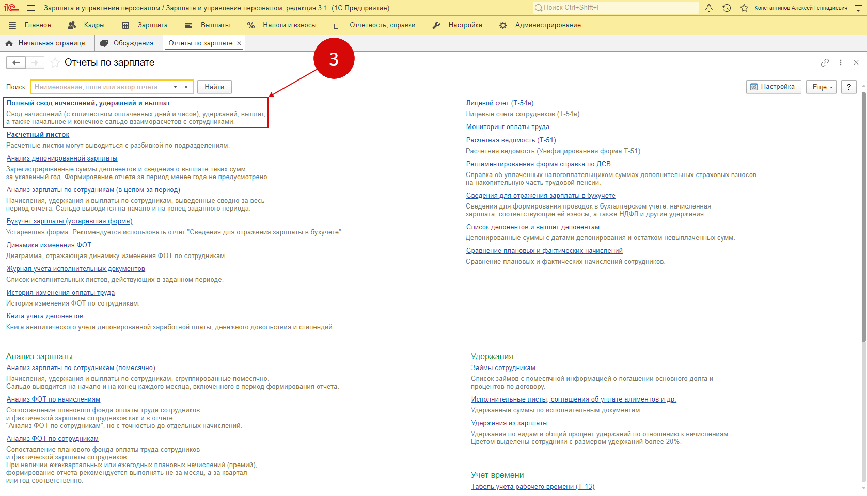Open Расчетная ведомость (Т-51) report
The image size is (867, 496).
(x=511, y=140)
